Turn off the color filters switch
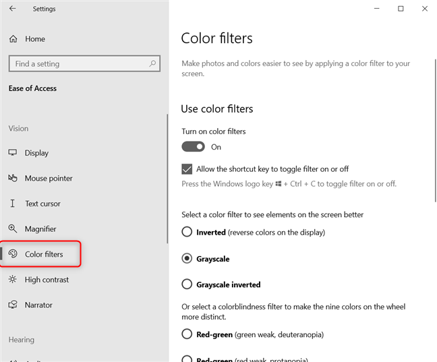This screenshot has width=437, height=362. coord(193,147)
